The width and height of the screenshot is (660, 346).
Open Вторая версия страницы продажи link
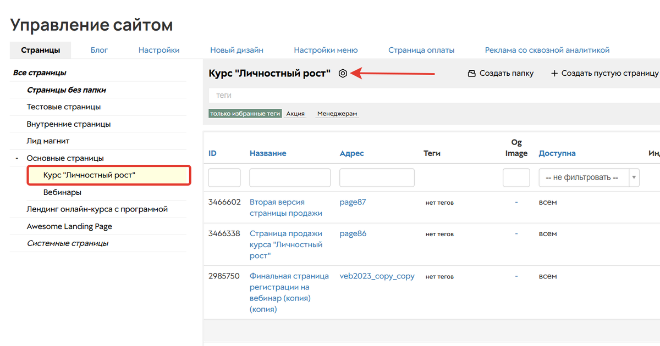(x=285, y=208)
